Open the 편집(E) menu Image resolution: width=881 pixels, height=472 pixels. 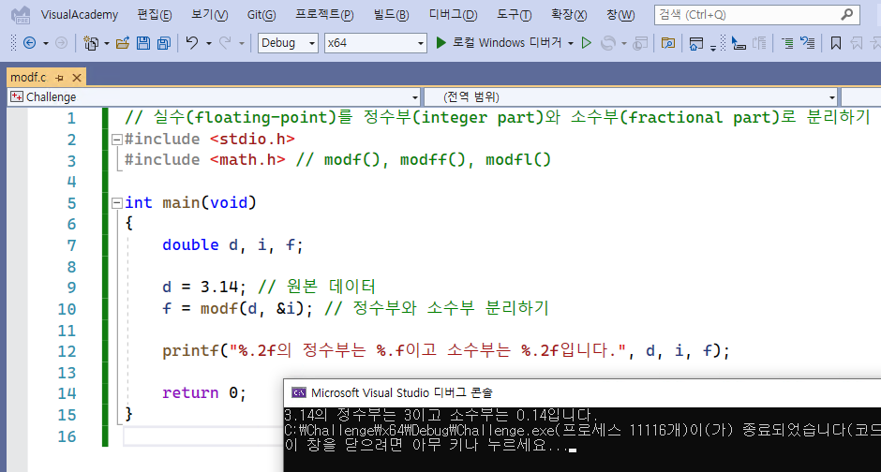click(155, 15)
